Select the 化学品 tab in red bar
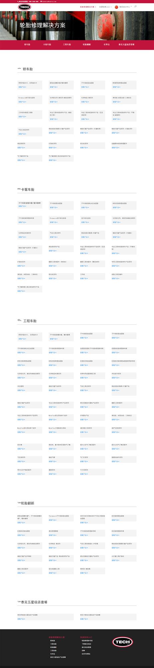Screen dimensions: 154x668 point(107,44)
